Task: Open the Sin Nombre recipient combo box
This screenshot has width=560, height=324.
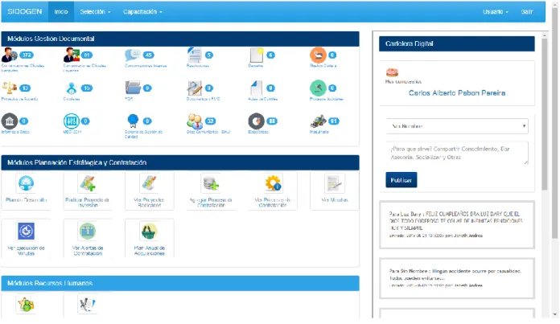Action: (x=457, y=126)
